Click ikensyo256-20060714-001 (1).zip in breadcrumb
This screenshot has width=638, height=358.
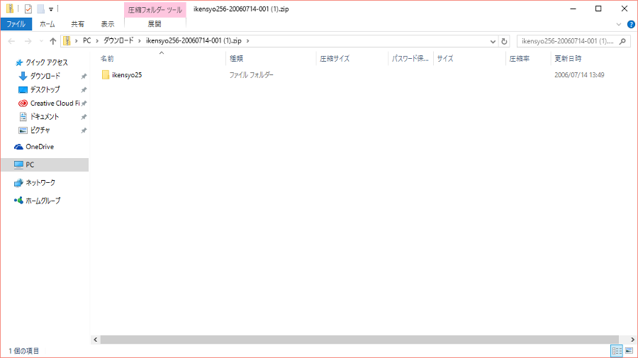tap(194, 40)
